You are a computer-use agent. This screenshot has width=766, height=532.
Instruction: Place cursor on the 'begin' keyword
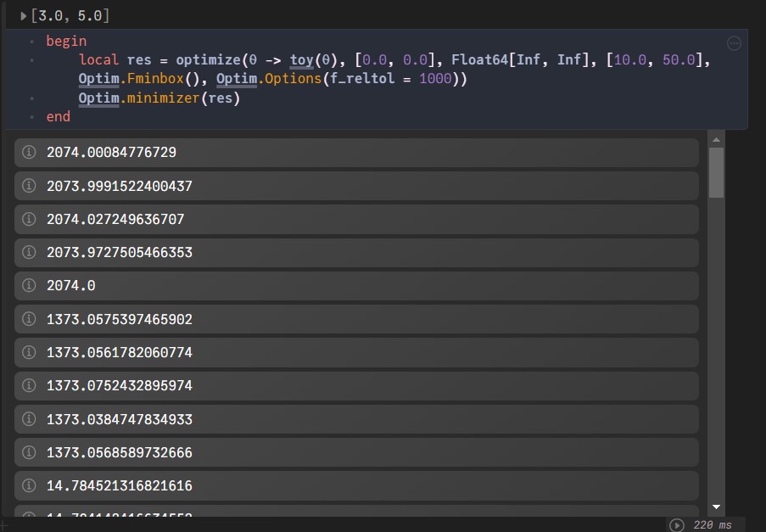[66, 41]
